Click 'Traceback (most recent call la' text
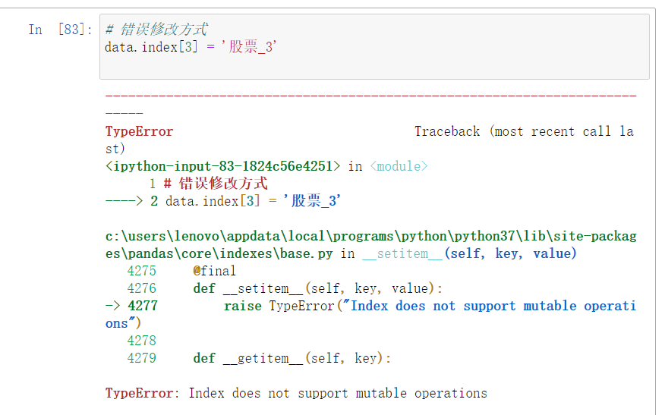 [524, 131]
